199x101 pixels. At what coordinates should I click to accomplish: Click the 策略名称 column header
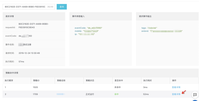tap(61, 80)
